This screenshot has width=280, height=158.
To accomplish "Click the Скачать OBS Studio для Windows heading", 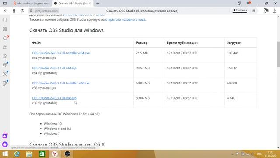I will coord(66,30).
